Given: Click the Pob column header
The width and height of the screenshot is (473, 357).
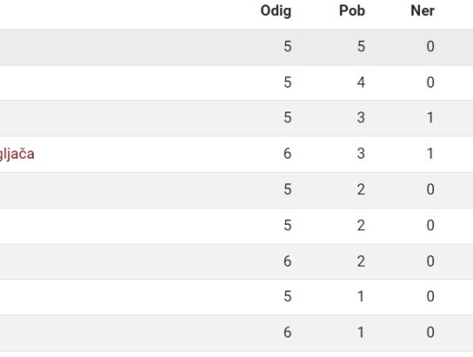Looking at the screenshot, I should coord(352,11).
